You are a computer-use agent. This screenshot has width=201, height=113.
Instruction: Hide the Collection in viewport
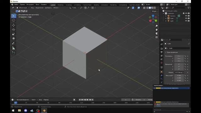pos(186,13)
